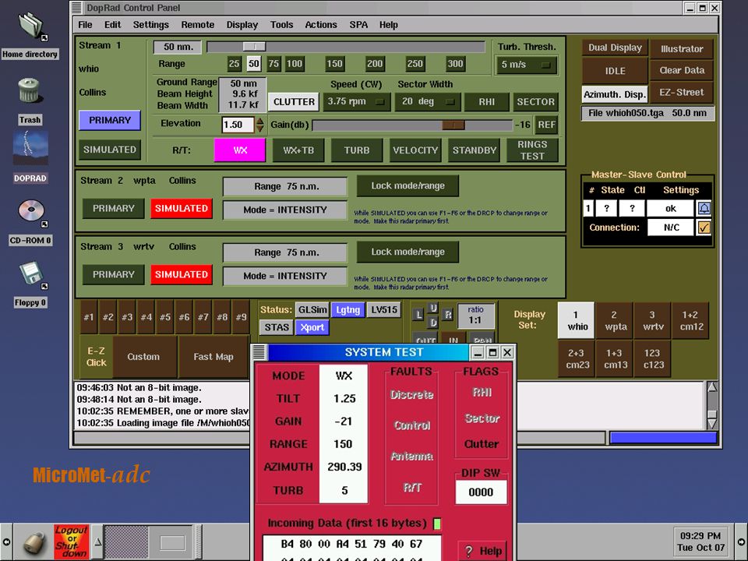Launch the DOPRAD lightning desktop icon
748x561 pixels.
pyautogui.click(x=30, y=149)
